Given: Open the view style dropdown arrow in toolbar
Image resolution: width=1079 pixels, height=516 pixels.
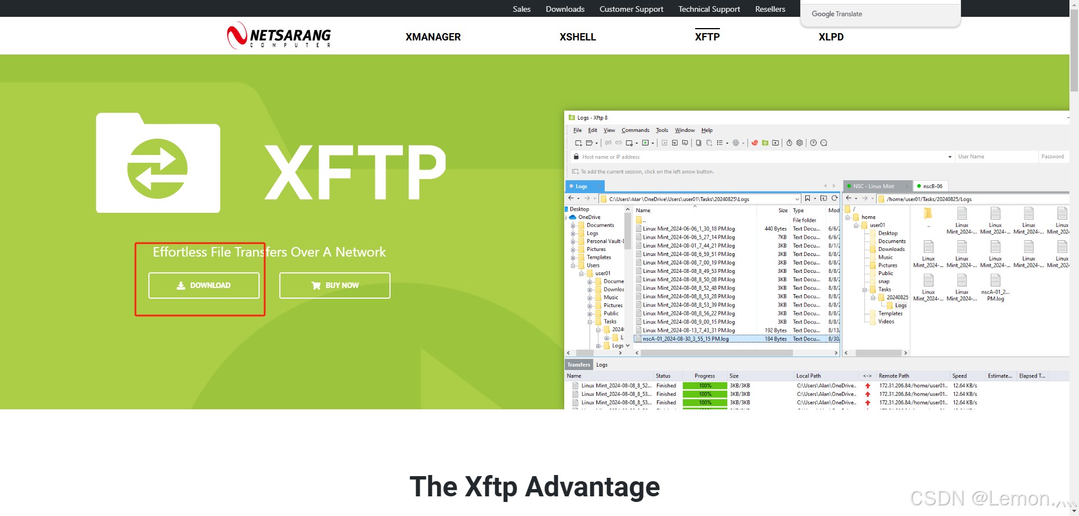Looking at the screenshot, I should click(x=727, y=143).
